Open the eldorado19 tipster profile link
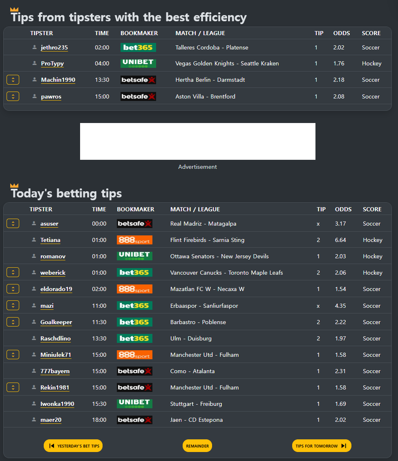This screenshot has width=398, height=461. tap(56, 289)
